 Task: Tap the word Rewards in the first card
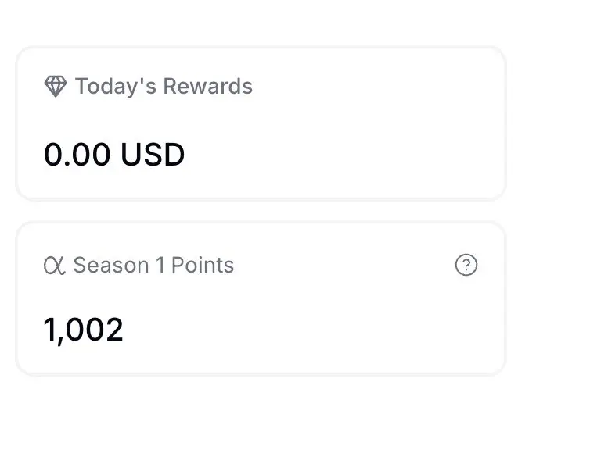[x=207, y=87]
